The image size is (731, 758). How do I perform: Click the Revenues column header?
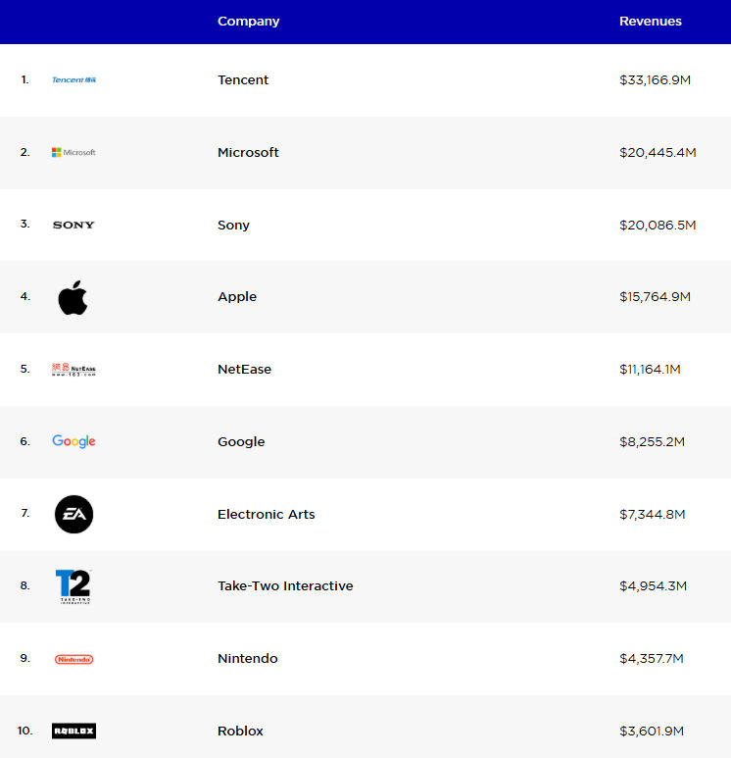pyautogui.click(x=650, y=22)
